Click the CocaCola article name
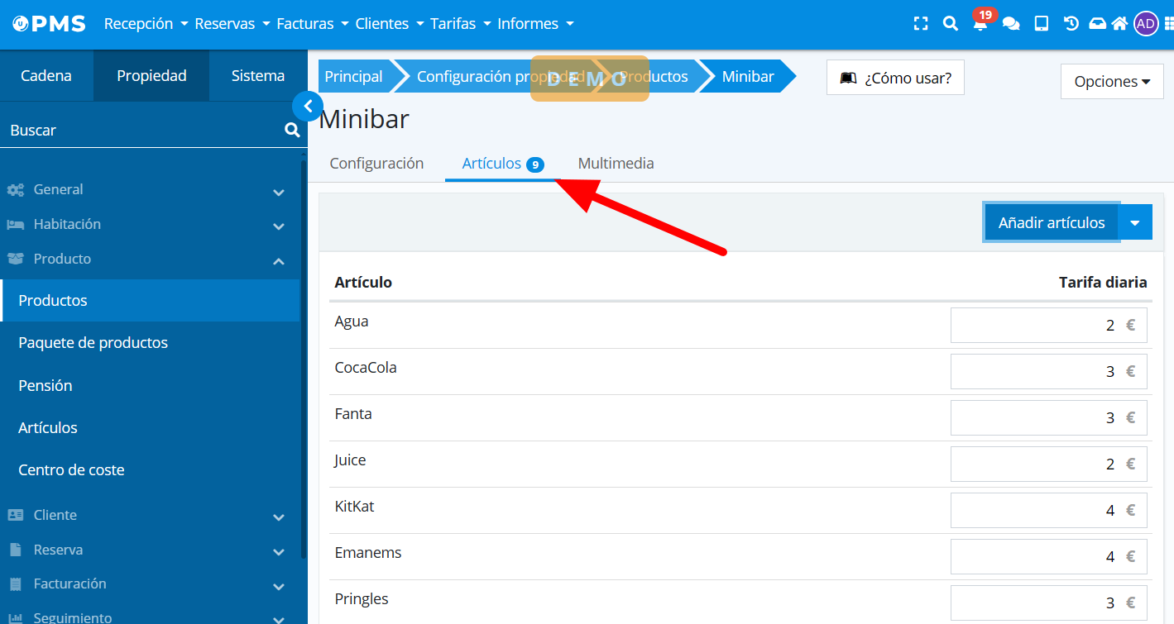Image resolution: width=1174 pixels, height=624 pixels. 366,368
